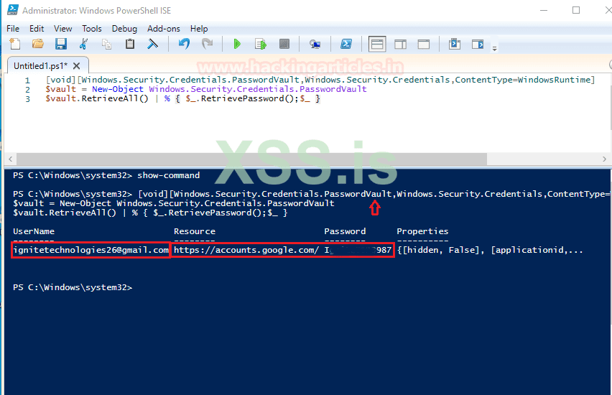Screen dimensions: 612x395
Task: Show command window toolbar icon
Action: (454, 44)
